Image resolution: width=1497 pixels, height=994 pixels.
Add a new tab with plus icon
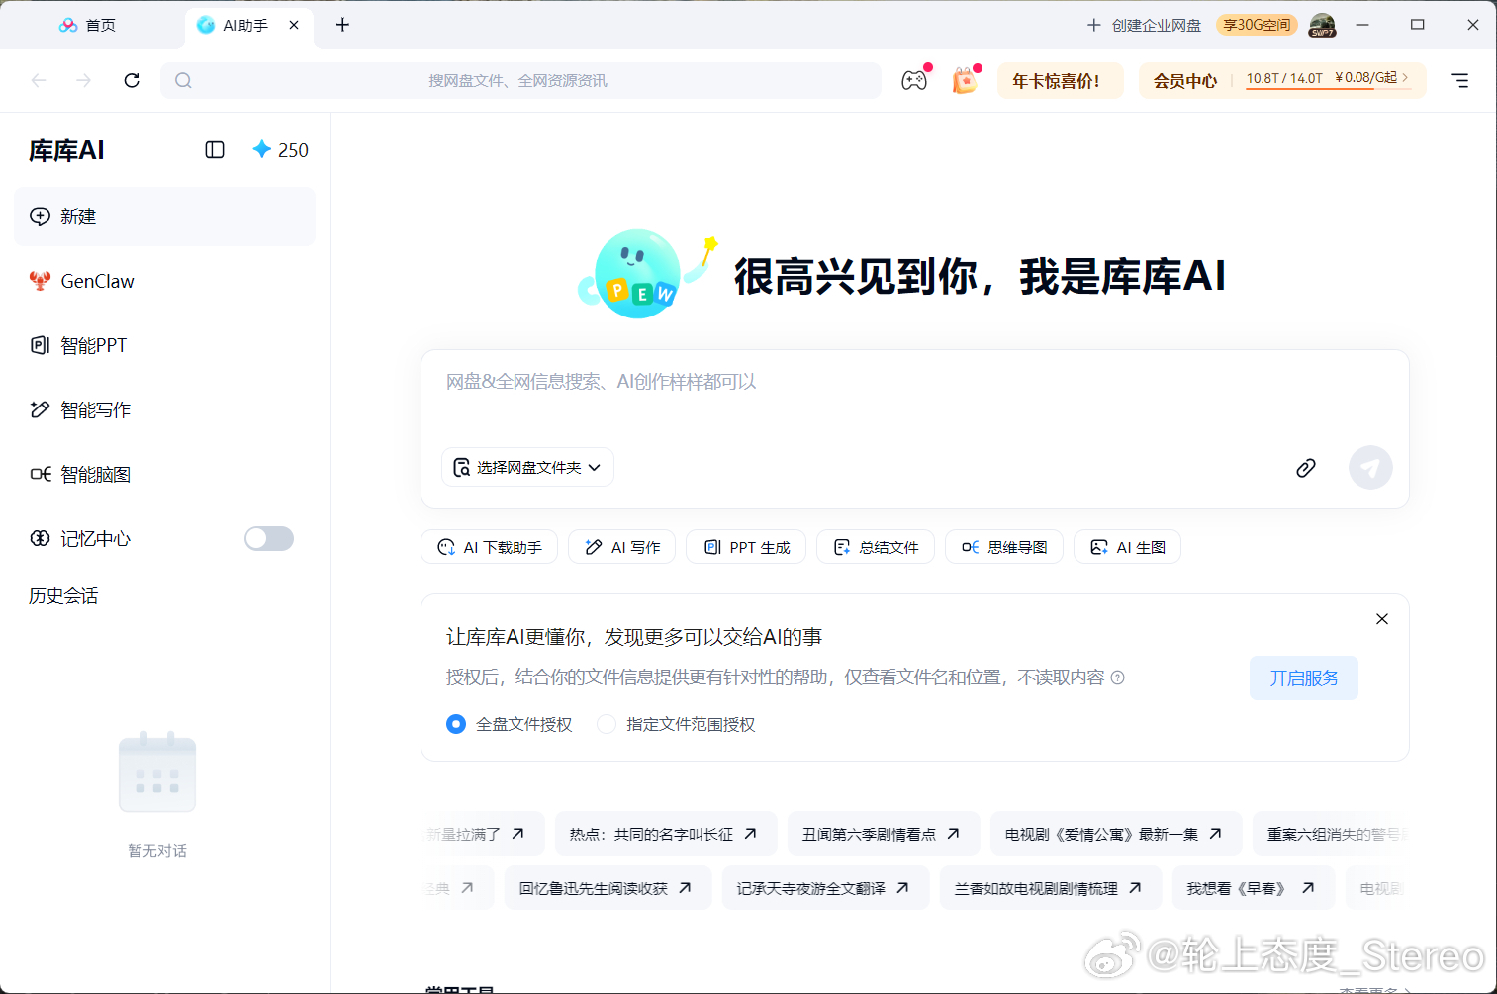tap(342, 25)
